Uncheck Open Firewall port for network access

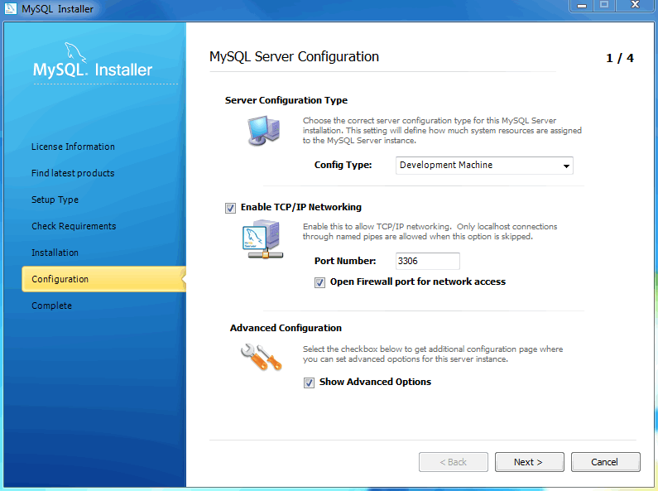(x=319, y=282)
